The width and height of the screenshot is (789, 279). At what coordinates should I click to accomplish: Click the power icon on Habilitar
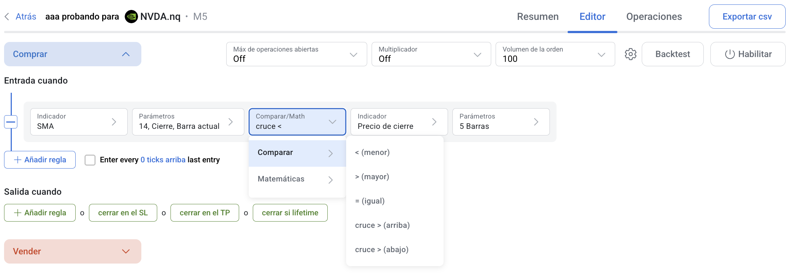(x=730, y=54)
